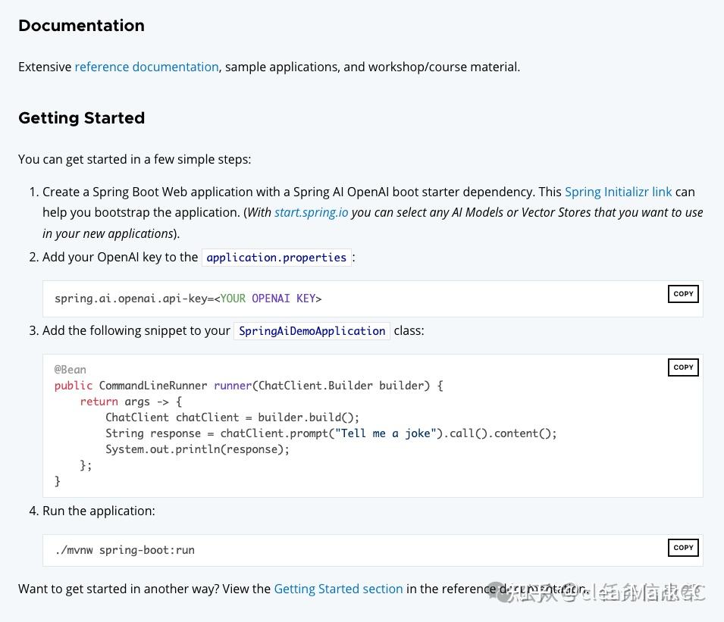Click the spring.ai.openai.api-key property text
Image resolution: width=724 pixels, height=622 pixels.
point(130,298)
